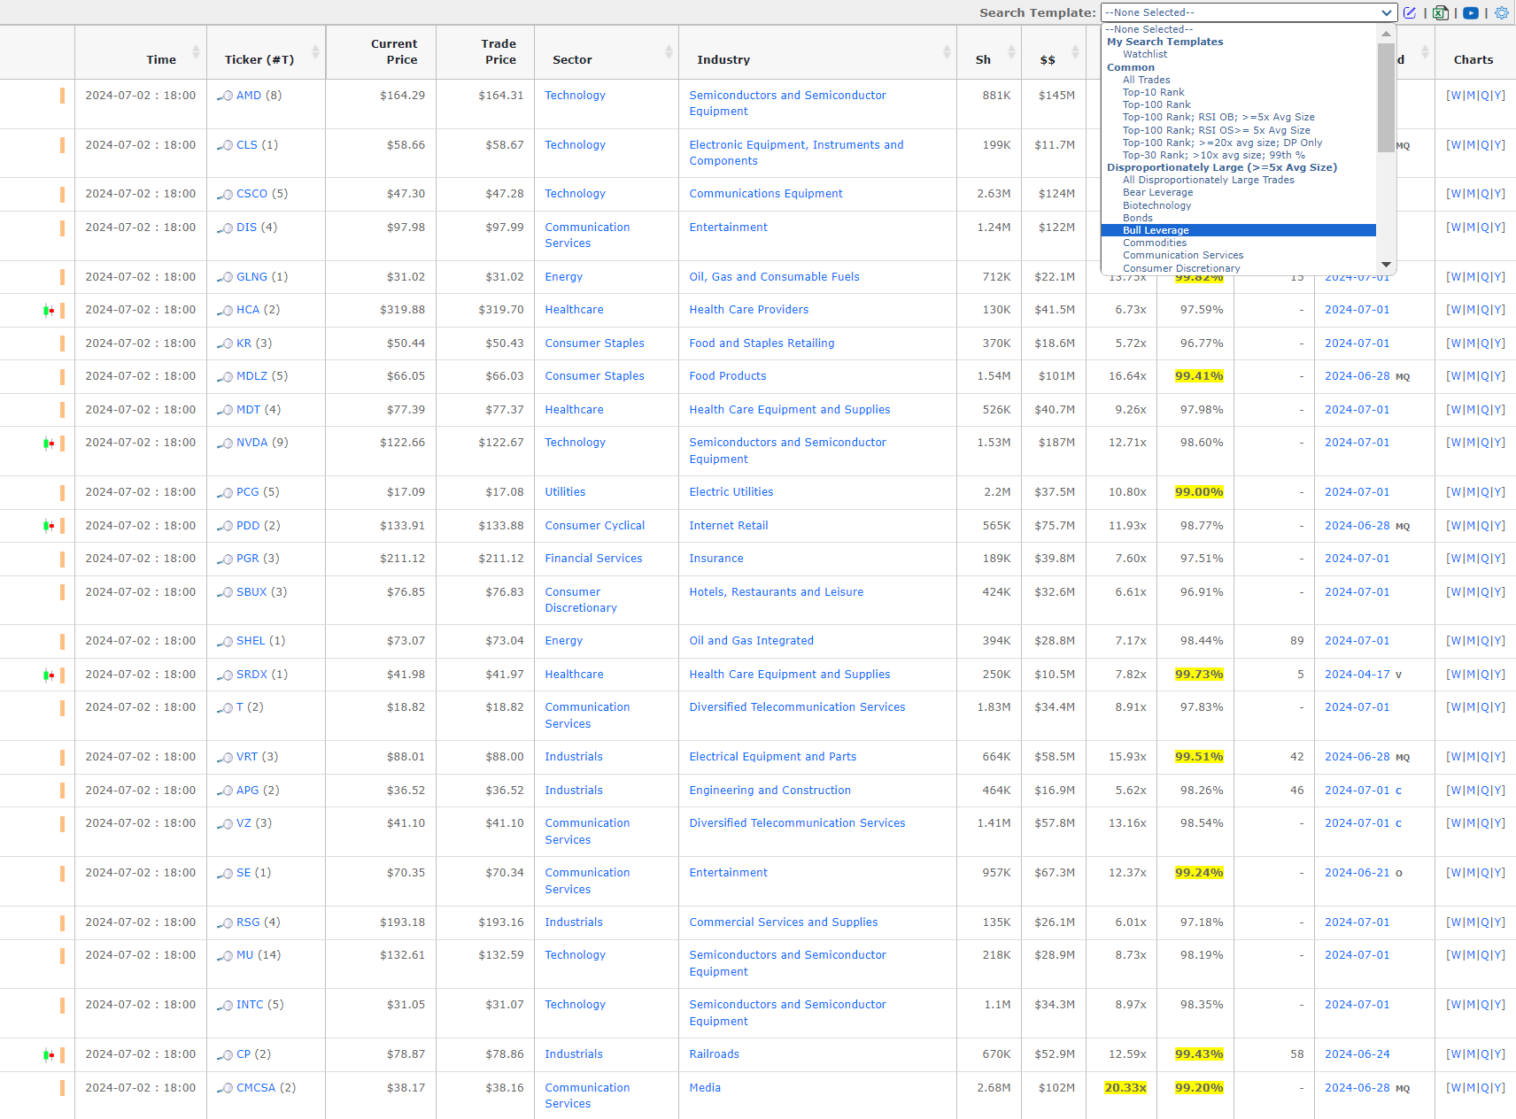Sort by Industry column arrows

click(x=947, y=52)
